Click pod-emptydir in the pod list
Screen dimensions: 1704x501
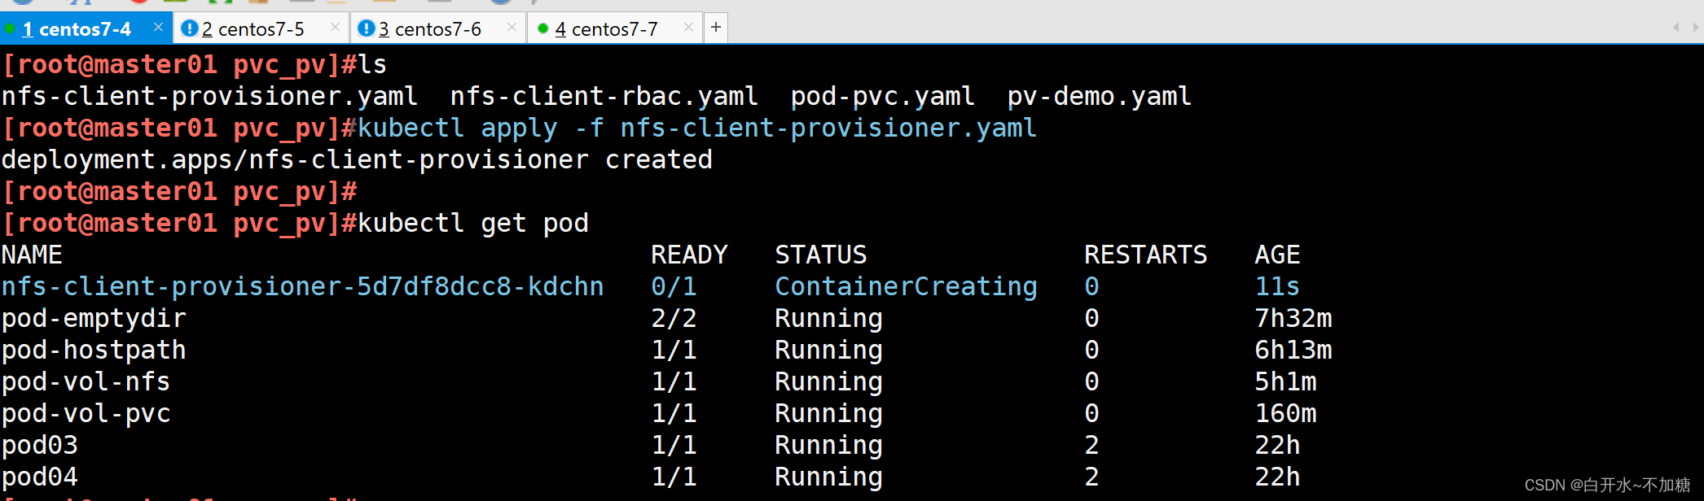(x=94, y=318)
